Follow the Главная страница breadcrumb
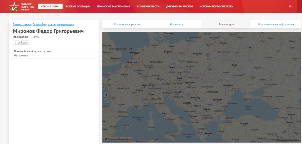This screenshot has height=144, width=302. (x=22, y=24)
